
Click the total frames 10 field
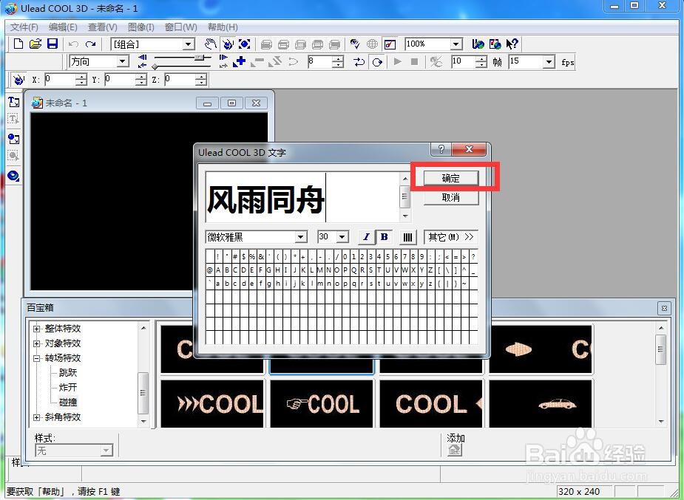pyautogui.click(x=463, y=61)
